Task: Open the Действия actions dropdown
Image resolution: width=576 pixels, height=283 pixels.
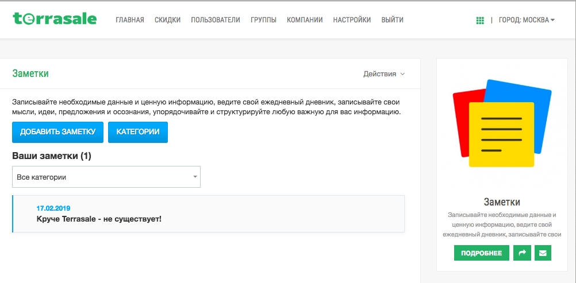Action: pos(384,74)
